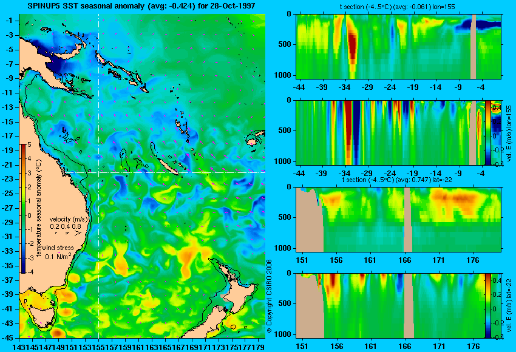The width and height of the screenshot is (516, 352).
Task: Click the crossing point of the white section lines
Action: click(x=99, y=172)
